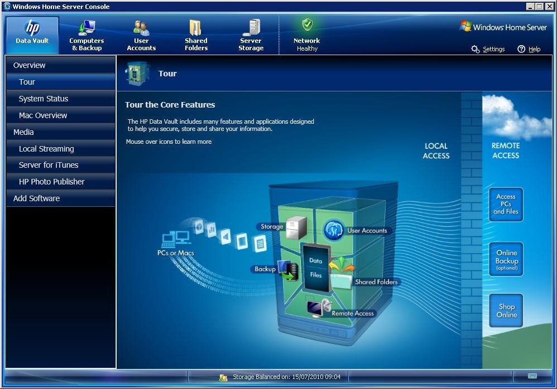This screenshot has height=389, width=557.
Task: Click the Remote Access label
Action: pyautogui.click(x=352, y=313)
